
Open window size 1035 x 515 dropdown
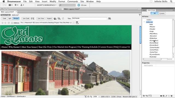point(105,97)
